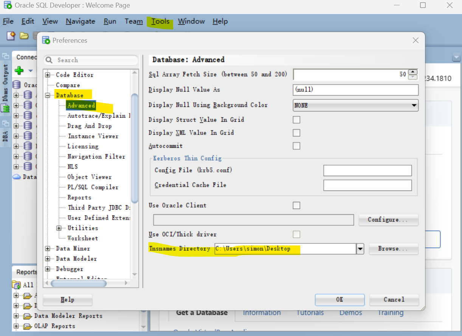
Task: Click the Configure... button
Action: click(x=388, y=220)
